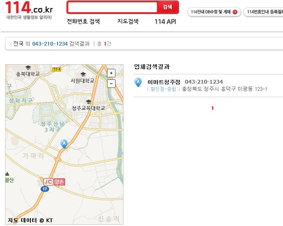
Task: Click the 성화지구 district label on map
Action: point(21,101)
